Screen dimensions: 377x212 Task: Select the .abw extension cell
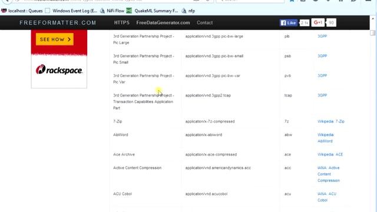288,135
